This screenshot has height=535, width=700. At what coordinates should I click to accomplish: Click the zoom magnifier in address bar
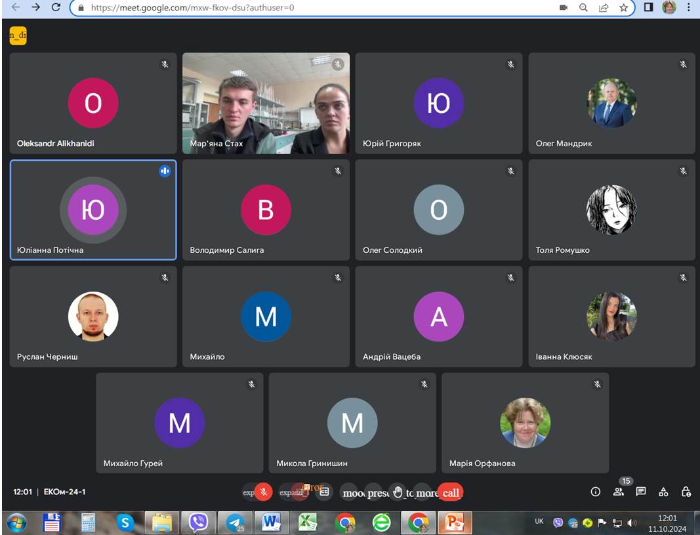(x=583, y=8)
